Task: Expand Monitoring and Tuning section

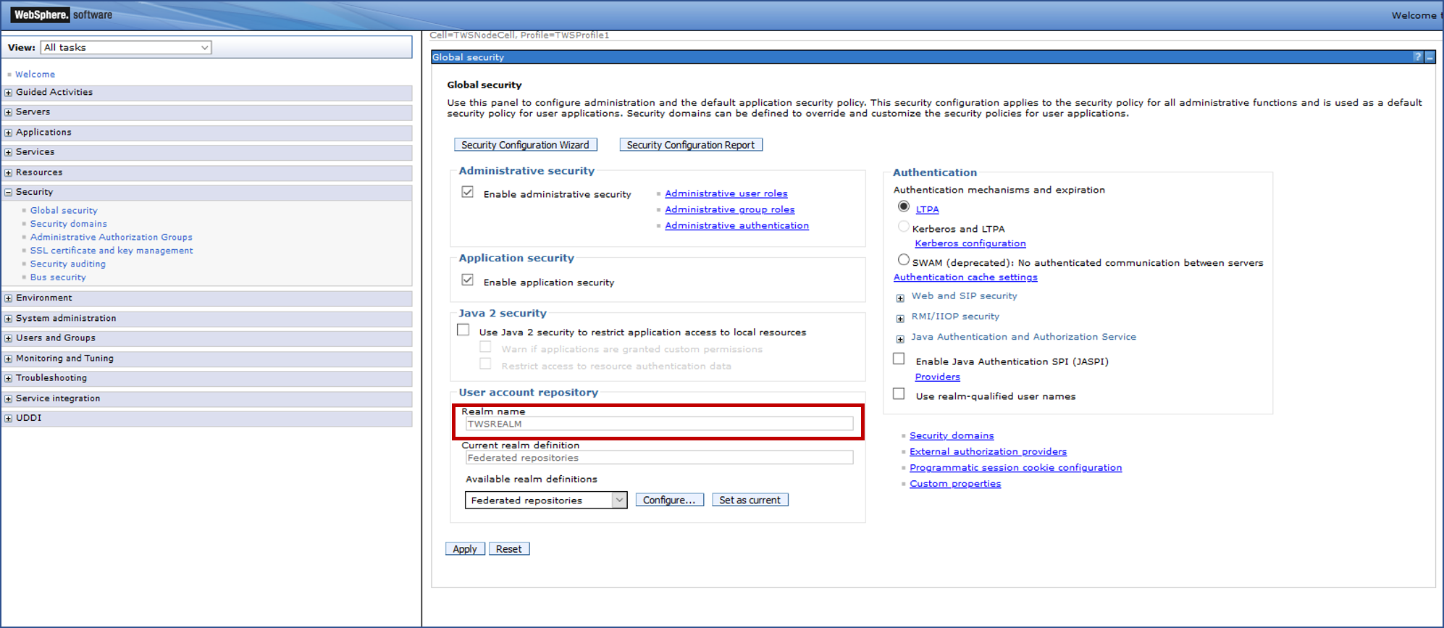Action: coord(8,359)
